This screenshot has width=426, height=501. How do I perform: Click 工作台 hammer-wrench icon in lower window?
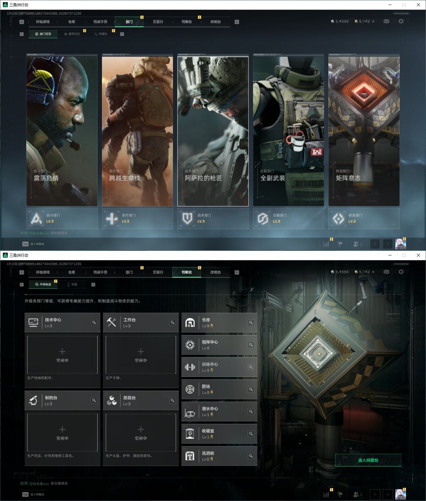click(112, 322)
